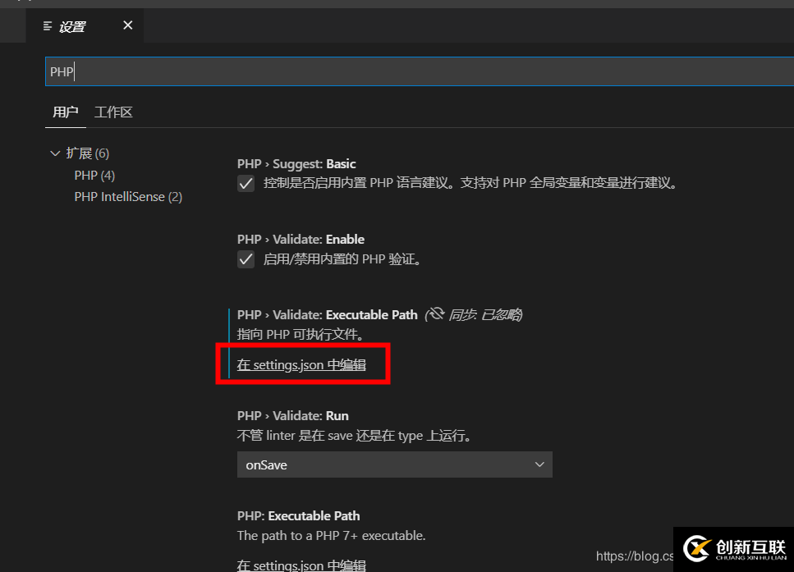
Task: Click the 指向 PHP 可执行文件 description
Action: 301,335
